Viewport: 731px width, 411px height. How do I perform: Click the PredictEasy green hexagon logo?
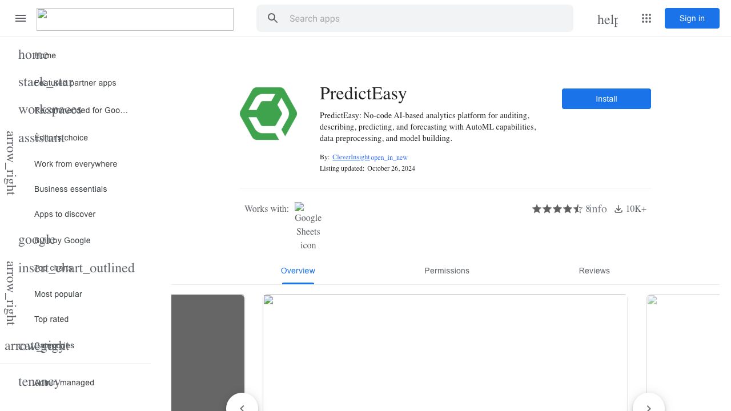click(x=268, y=114)
